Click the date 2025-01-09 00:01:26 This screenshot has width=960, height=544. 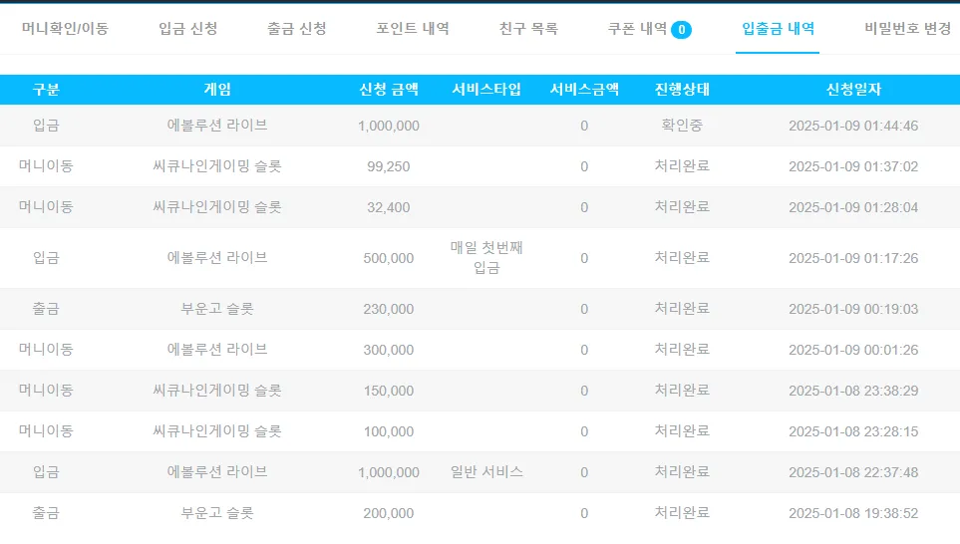pyautogui.click(x=853, y=350)
